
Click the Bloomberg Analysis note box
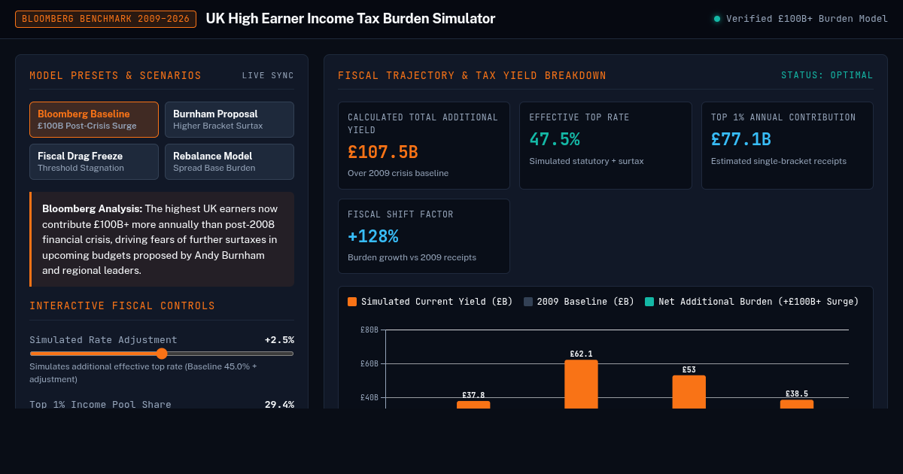(x=162, y=239)
